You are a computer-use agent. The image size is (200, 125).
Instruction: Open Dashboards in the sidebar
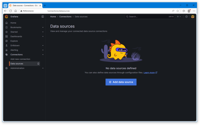(16, 36)
